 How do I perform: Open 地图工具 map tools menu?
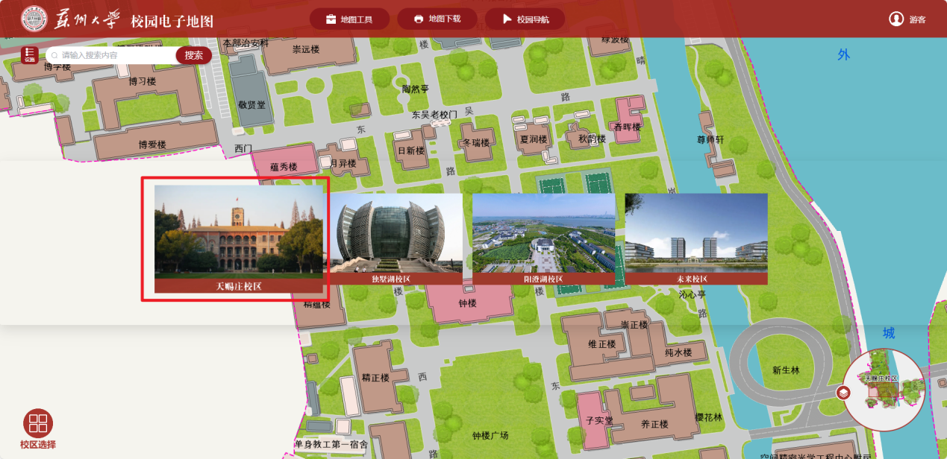350,19
